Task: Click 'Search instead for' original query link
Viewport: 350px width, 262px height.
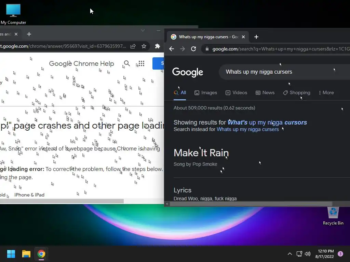Action: (248, 129)
